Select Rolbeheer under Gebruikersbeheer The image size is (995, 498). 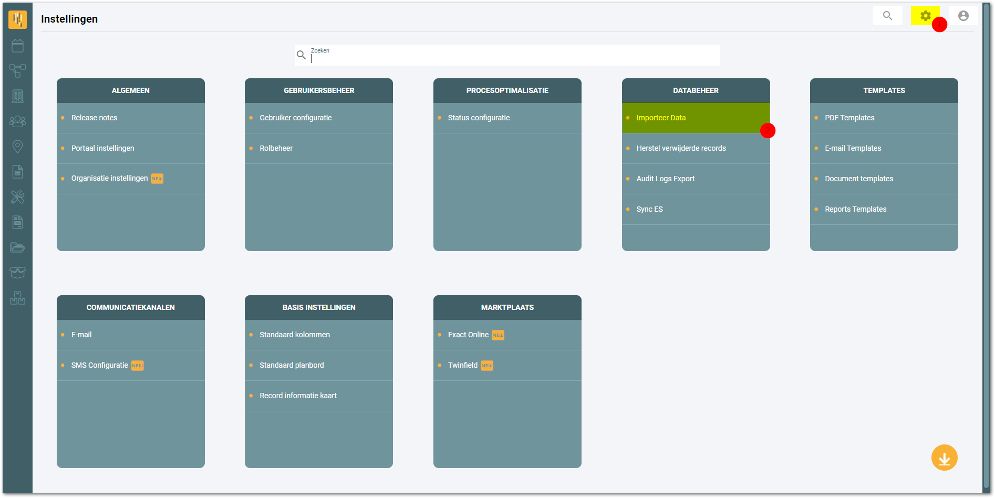coord(276,148)
